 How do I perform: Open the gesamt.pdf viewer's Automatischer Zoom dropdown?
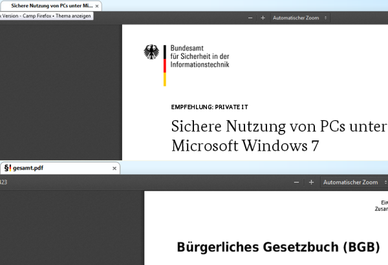pyautogui.click(x=354, y=182)
